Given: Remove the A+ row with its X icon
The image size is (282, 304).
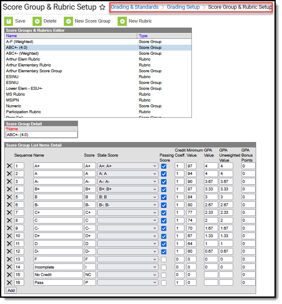Looking at the screenshot, I should point(9,166).
